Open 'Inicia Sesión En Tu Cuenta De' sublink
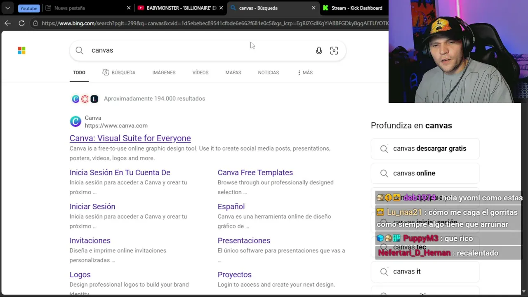This screenshot has width=528, height=297. [120, 172]
